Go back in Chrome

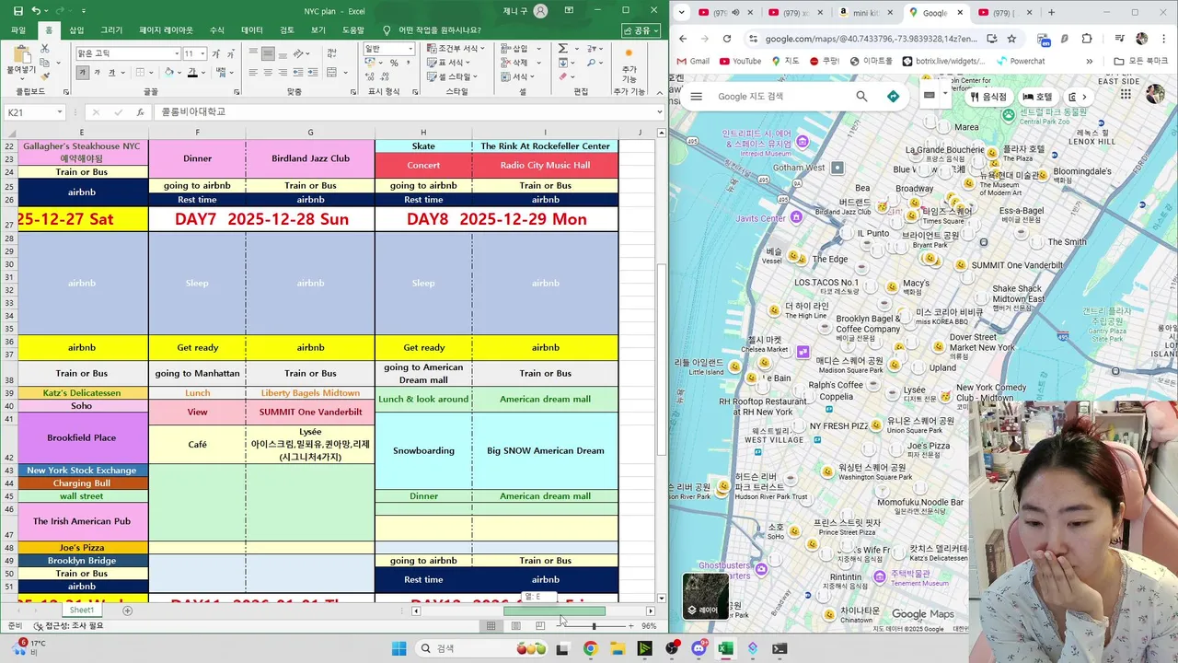(x=683, y=39)
